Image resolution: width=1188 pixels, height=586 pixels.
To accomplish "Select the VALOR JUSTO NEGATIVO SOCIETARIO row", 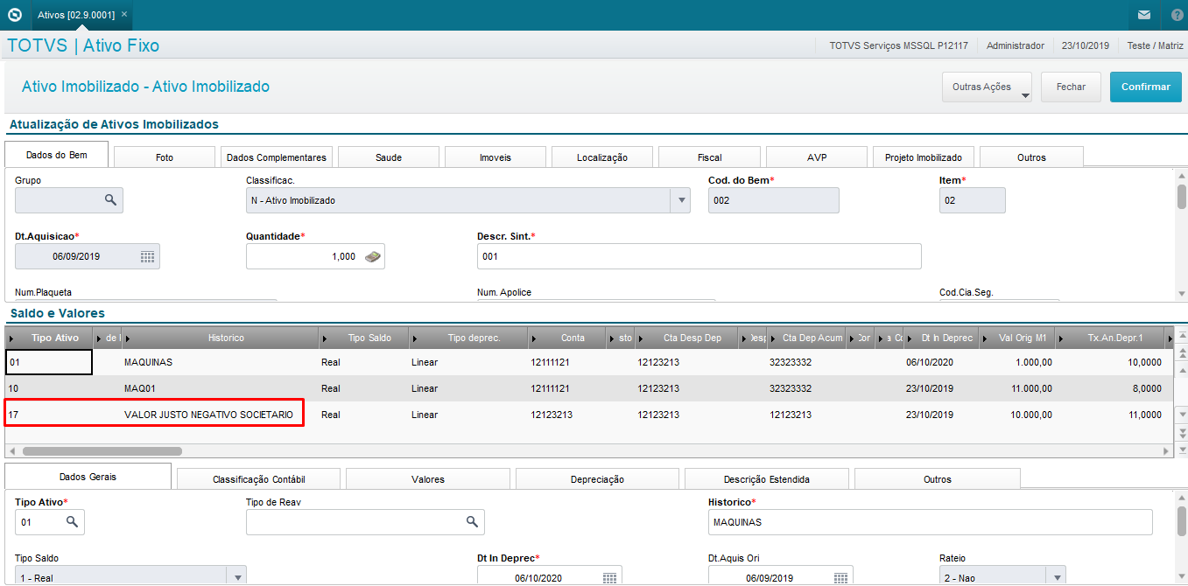I will (588, 415).
